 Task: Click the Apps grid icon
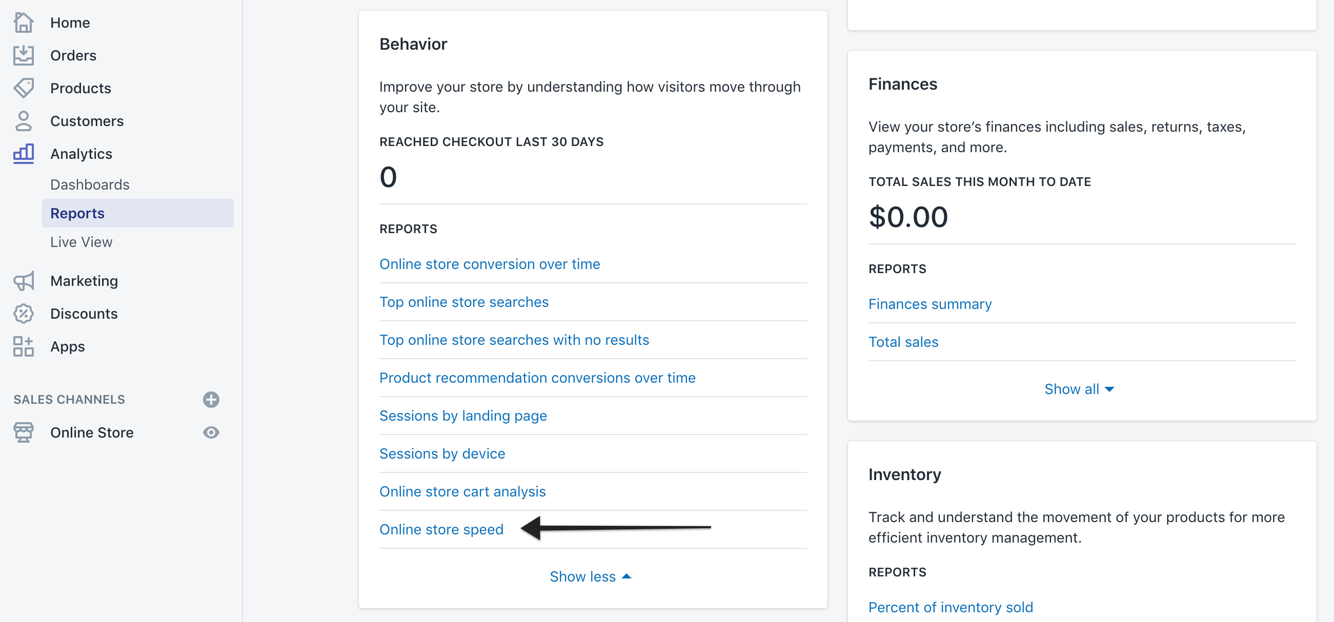23,347
